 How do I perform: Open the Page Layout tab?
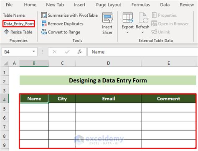[x=109, y=5]
